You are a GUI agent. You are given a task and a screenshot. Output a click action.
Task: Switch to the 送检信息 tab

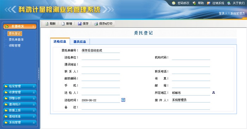(60, 41)
